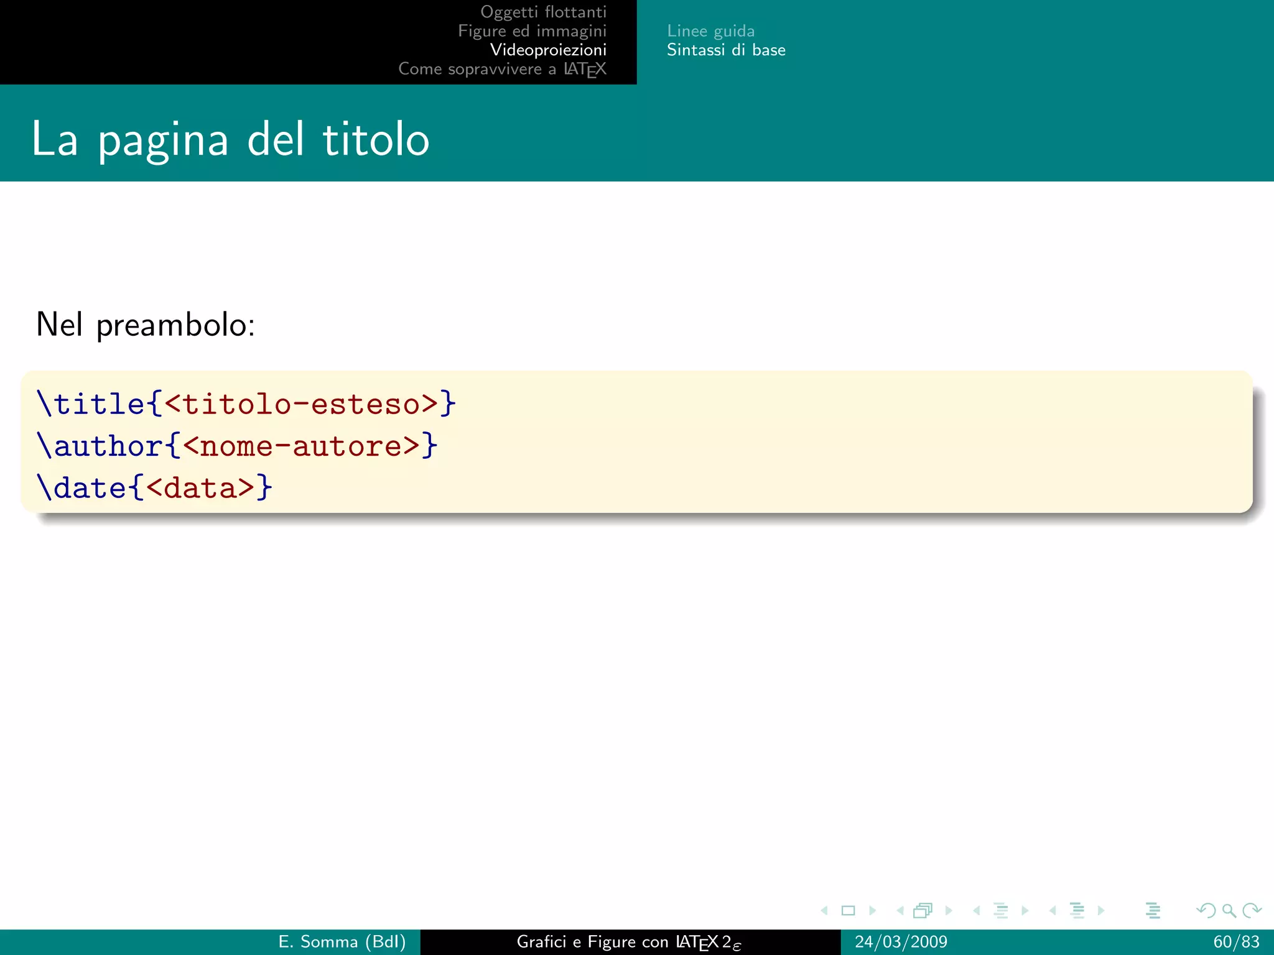The image size is (1274, 955).
Task: Jump to the Linee guida subsection
Action: point(711,31)
